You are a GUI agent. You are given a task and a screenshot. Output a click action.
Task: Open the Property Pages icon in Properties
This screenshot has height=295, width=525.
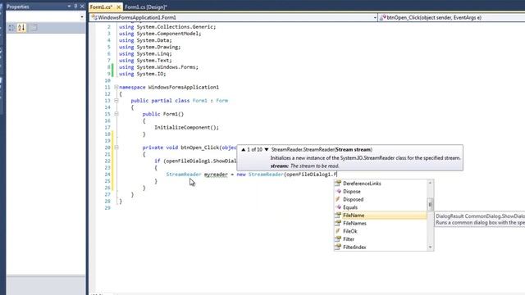34,28
